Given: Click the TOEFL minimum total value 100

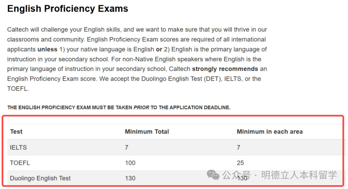Looking at the screenshot, I should point(130,163).
